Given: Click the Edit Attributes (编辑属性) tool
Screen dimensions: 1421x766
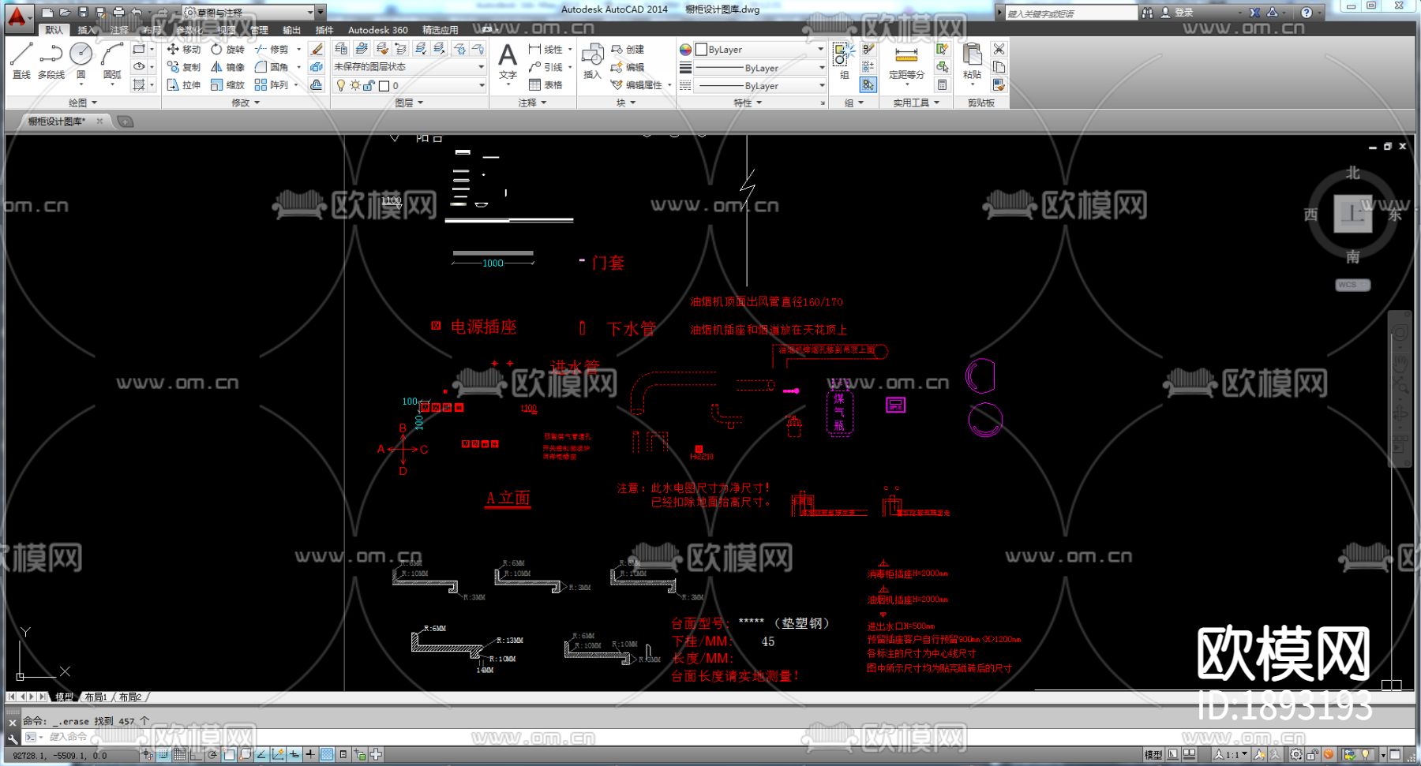Looking at the screenshot, I should (x=636, y=84).
